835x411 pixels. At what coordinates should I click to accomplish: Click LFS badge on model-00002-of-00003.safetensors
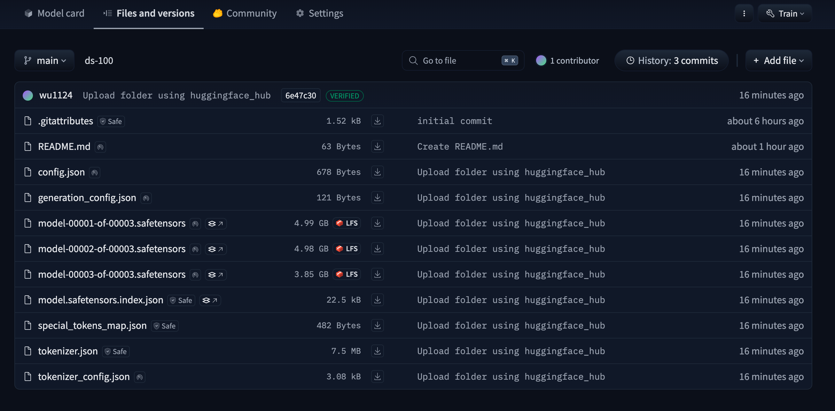[x=347, y=249]
